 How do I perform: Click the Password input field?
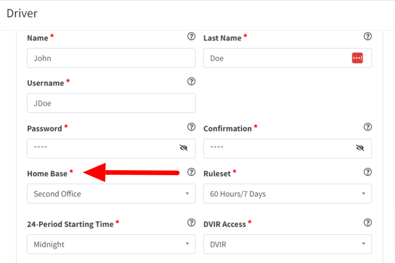click(x=101, y=148)
